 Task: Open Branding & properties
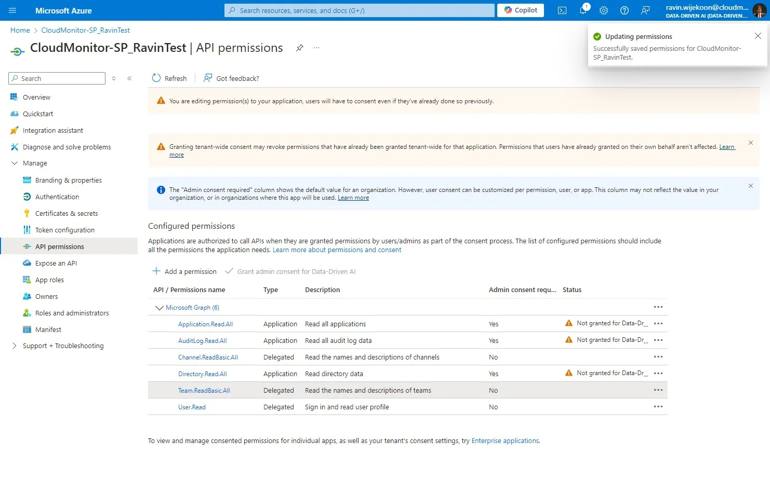69,180
